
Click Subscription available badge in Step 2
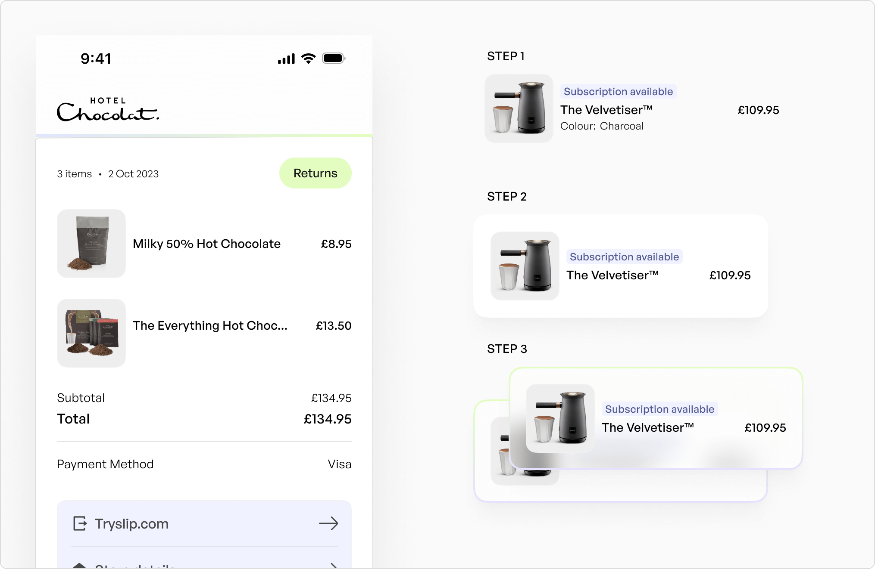(624, 257)
